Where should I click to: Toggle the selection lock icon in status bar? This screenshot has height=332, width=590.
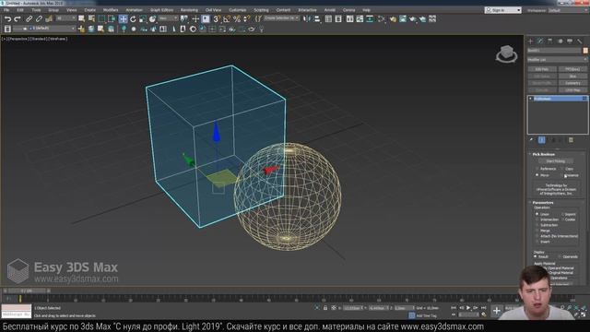[x=325, y=308]
